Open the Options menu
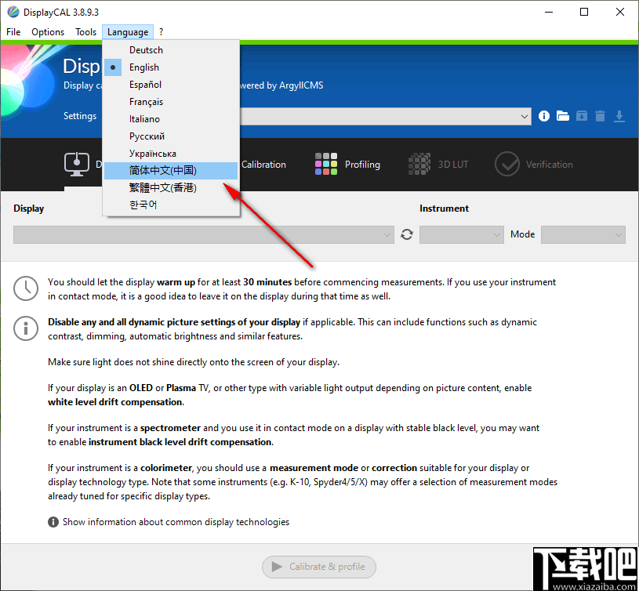The width and height of the screenshot is (639, 591). click(x=48, y=32)
